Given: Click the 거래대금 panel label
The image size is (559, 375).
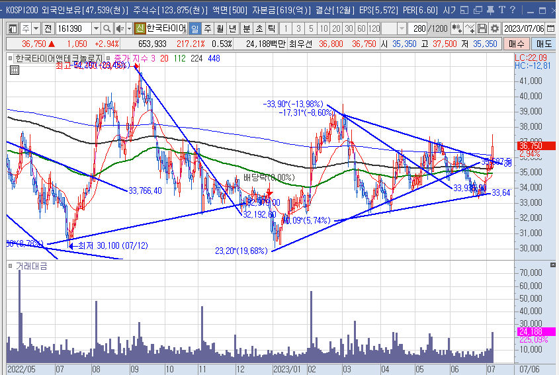Looking at the screenshot, I should (31, 267).
